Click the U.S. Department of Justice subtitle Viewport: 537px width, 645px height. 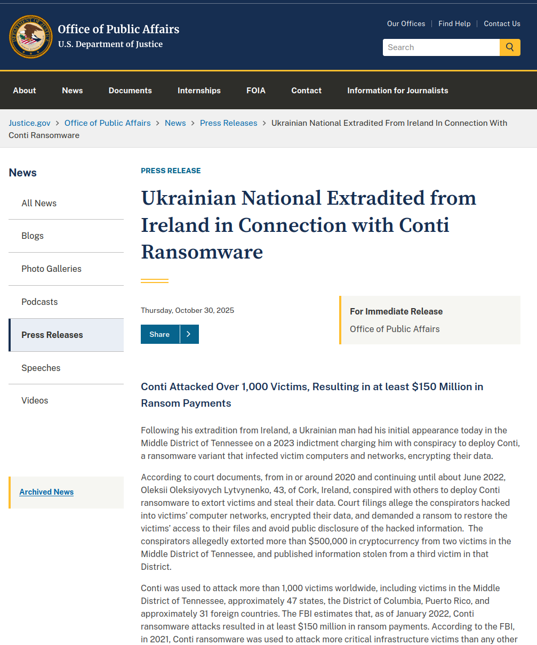pos(110,44)
